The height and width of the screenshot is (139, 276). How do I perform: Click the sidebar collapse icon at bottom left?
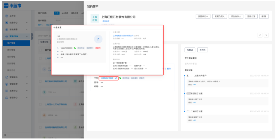click(5, 135)
